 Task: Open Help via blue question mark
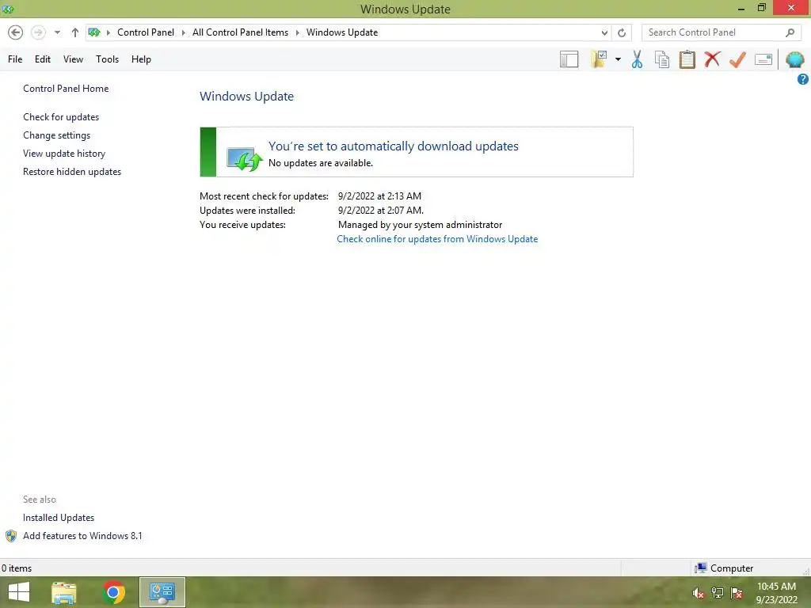[x=803, y=79]
